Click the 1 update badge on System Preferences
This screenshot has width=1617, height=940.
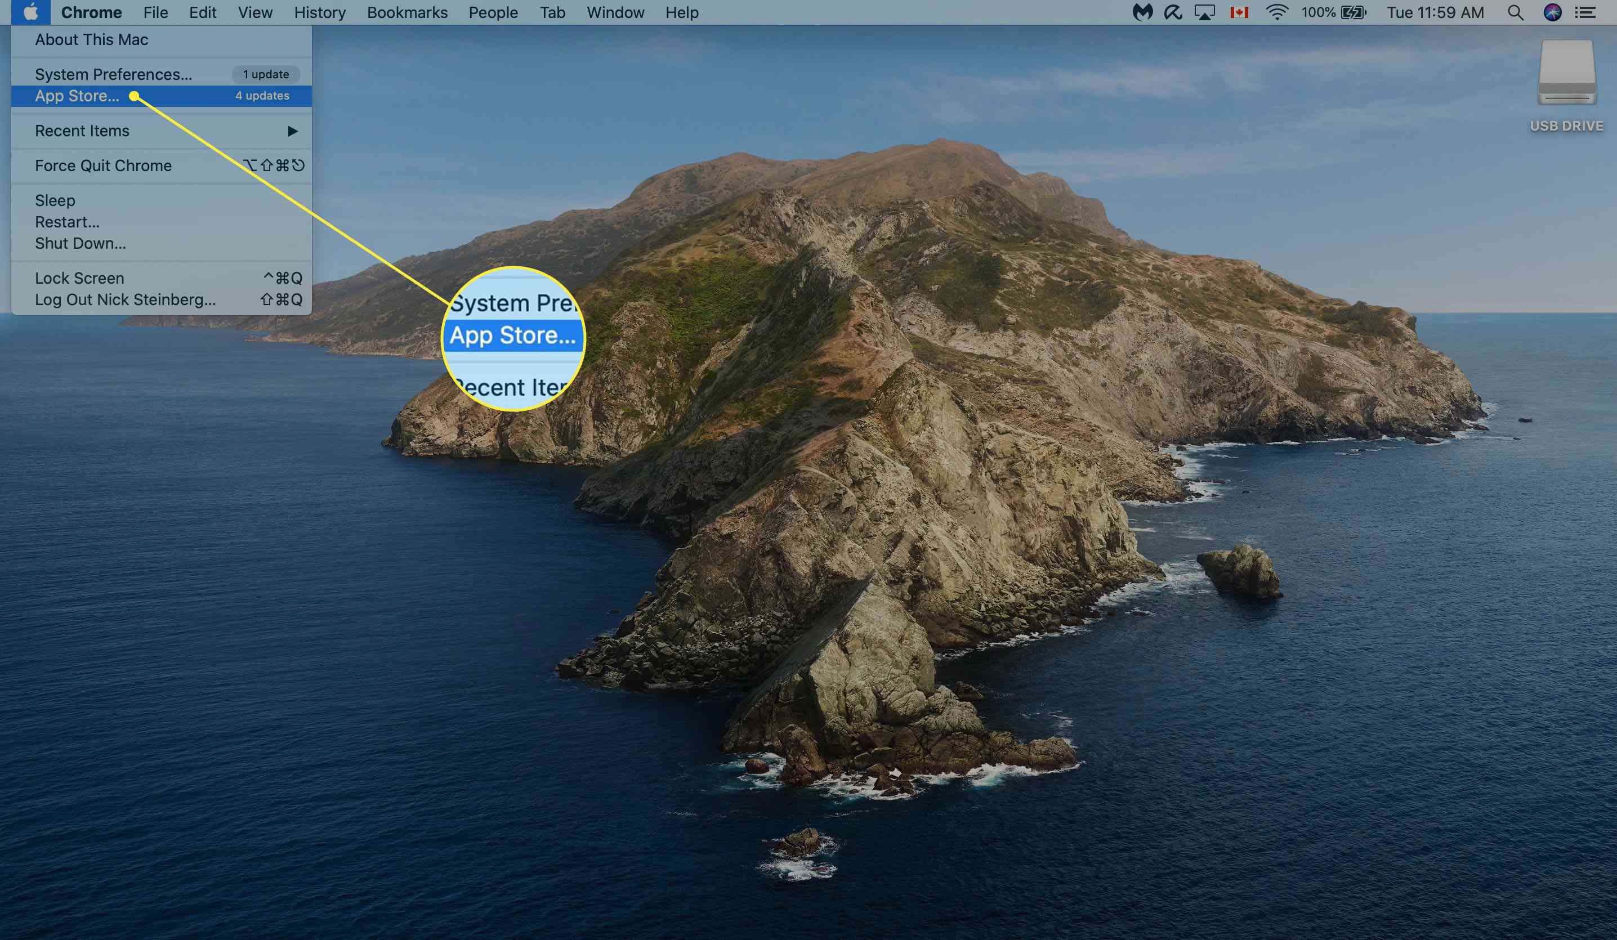(266, 73)
